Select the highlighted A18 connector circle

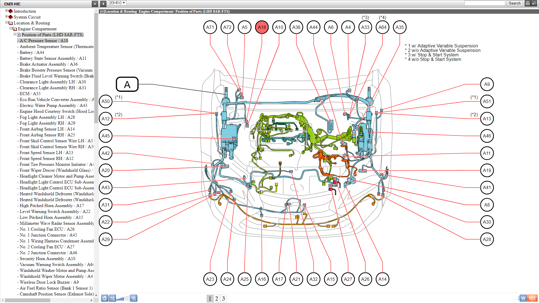pyautogui.click(x=262, y=27)
